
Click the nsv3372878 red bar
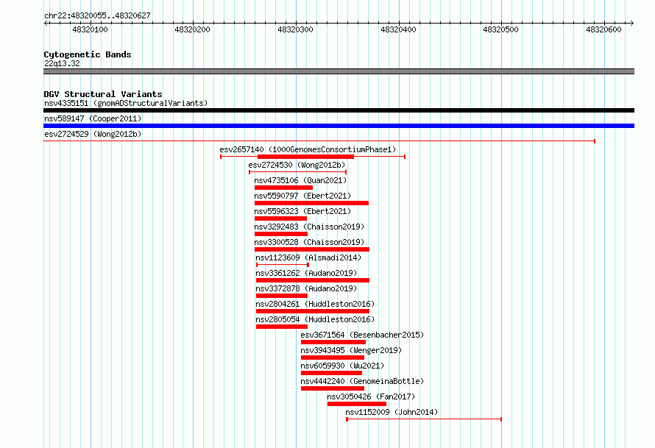(282, 296)
